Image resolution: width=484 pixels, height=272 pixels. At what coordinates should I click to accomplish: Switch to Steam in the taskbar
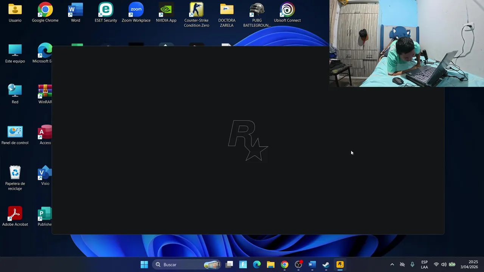[x=326, y=264]
